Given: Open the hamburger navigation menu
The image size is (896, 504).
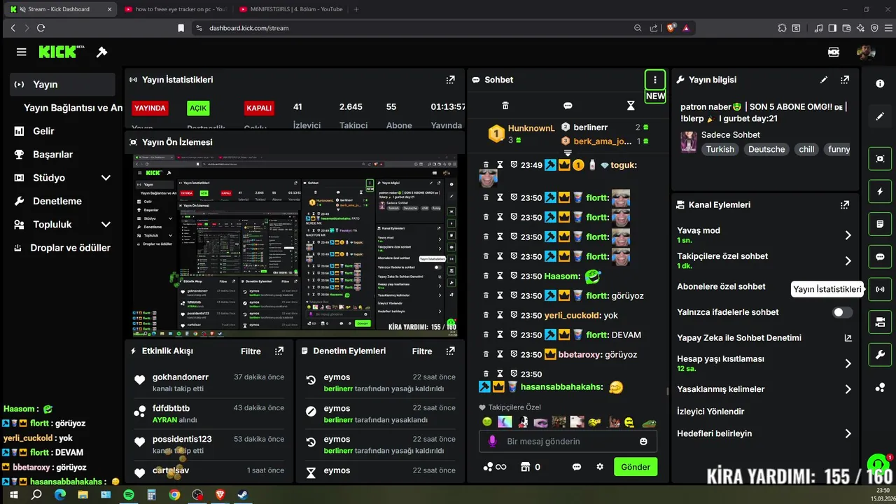Looking at the screenshot, I should [22, 52].
